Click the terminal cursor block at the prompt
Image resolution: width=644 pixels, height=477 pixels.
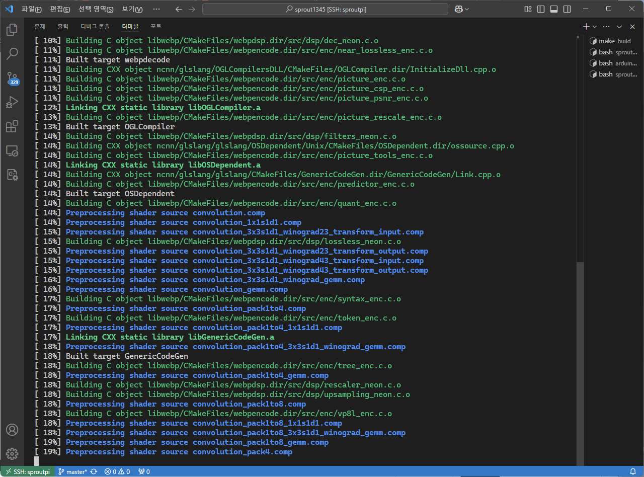(36, 461)
